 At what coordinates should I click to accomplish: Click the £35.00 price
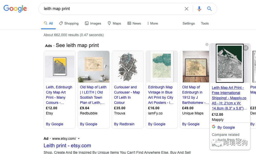point(120,108)
